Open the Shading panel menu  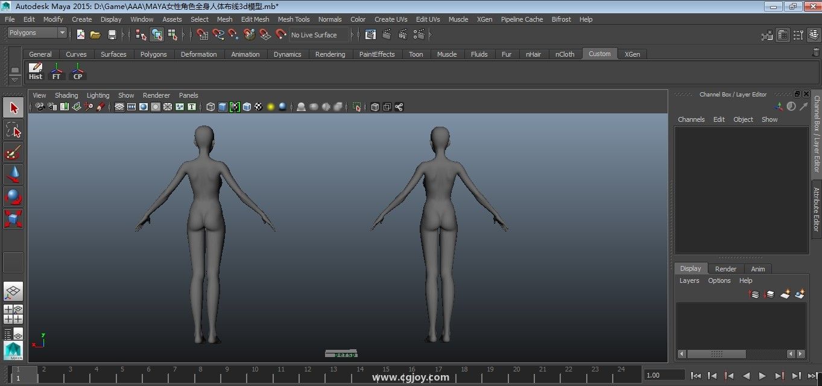pyautogui.click(x=66, y=95)
